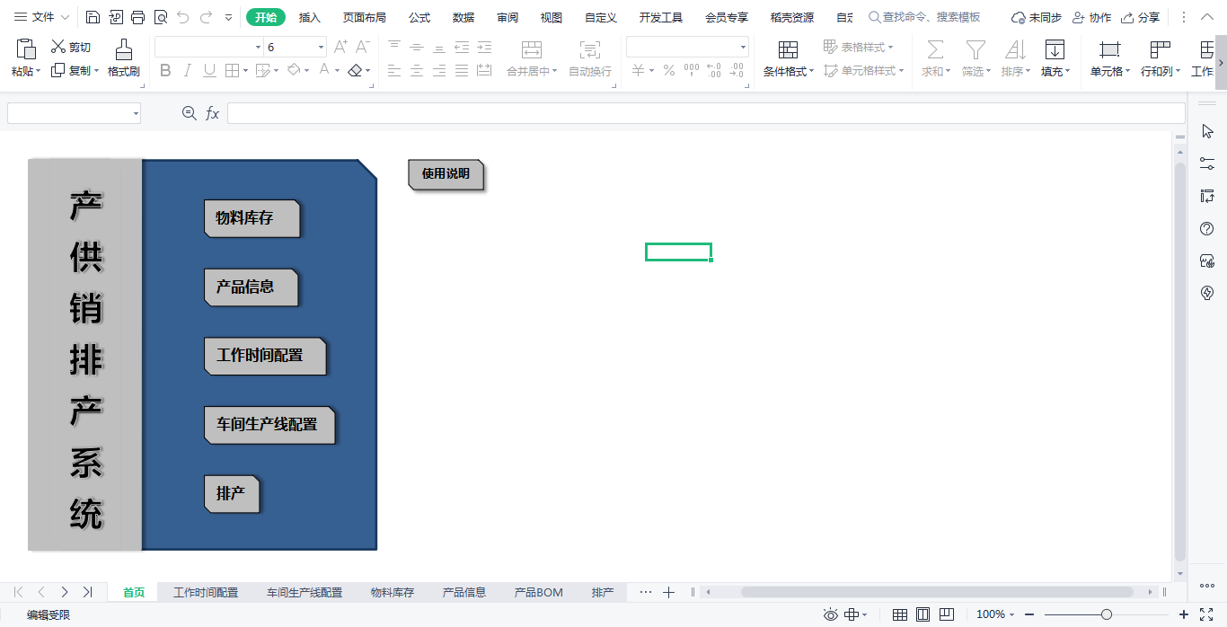Open the 文件 menu dropdown arrow
Viewport: 1227px width, 627px height.
coord(65,17)
